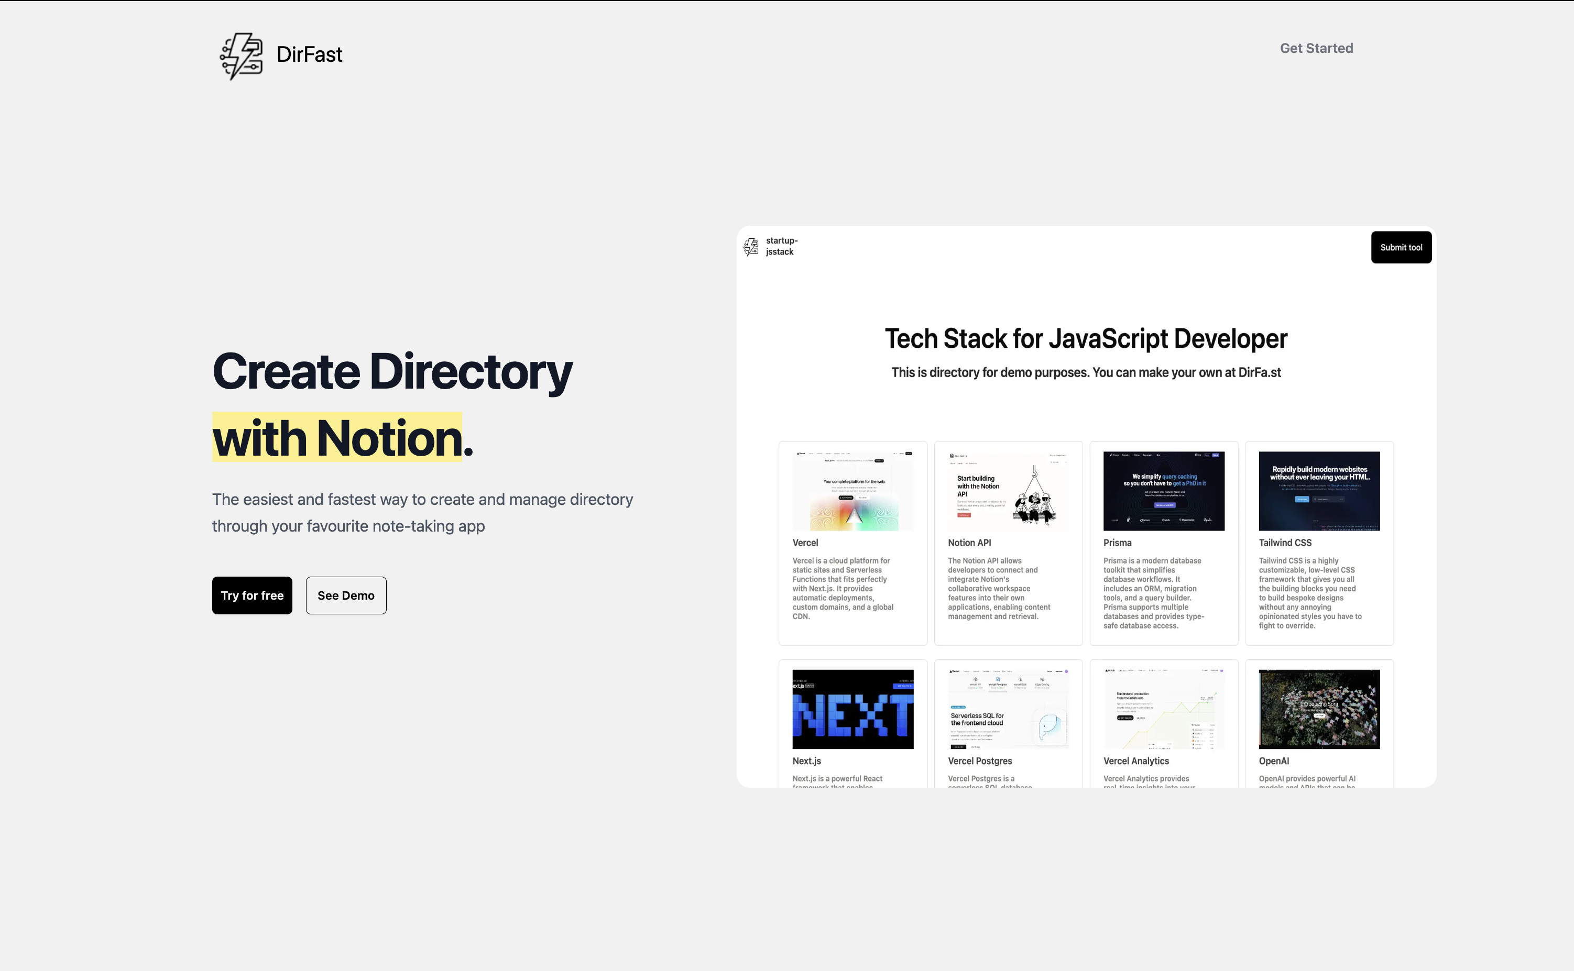This screenshot has height=971, width=1574.
Task: Click the Notion API card title
Action: [969, 543]
